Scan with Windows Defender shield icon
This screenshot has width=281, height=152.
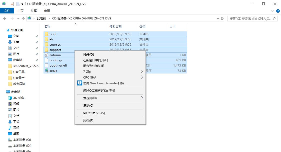coord(79,83)
